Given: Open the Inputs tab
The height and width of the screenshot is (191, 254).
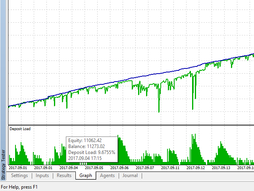Looking at the screenshot, I should coord(42,175).
